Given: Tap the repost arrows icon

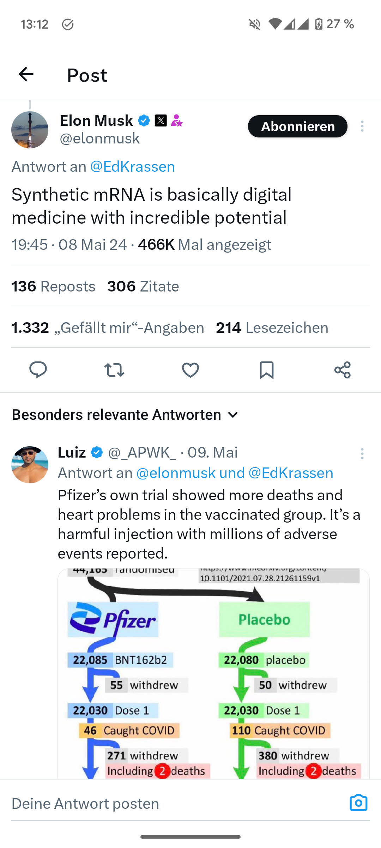Looking at the screenshot, I should 114,370.
